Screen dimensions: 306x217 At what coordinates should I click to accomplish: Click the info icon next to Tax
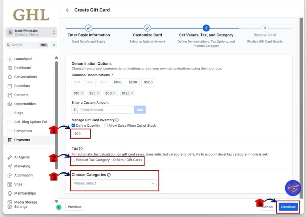pos(81,148)
